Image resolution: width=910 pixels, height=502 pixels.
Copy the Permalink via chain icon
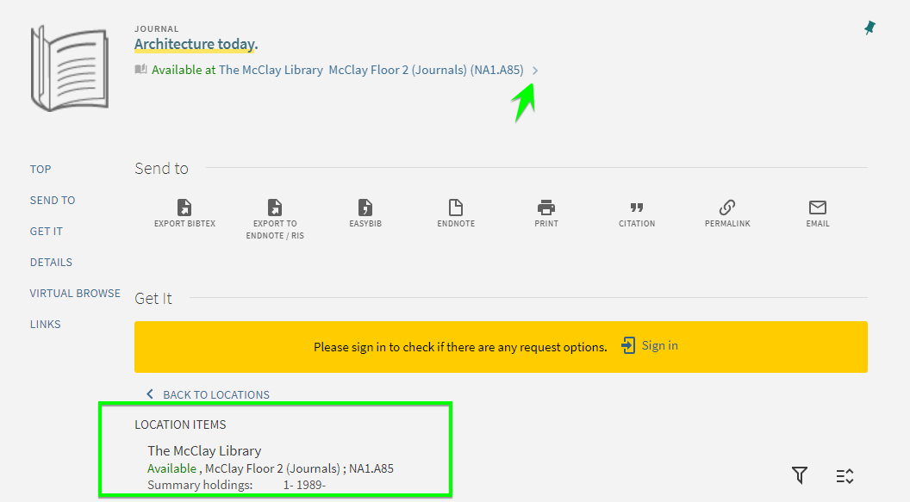coord(727,208)
